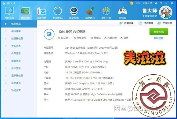Screen dimensions: 177x119
Task: Click 生成报表 generate report label
Action: pos(167,23)
